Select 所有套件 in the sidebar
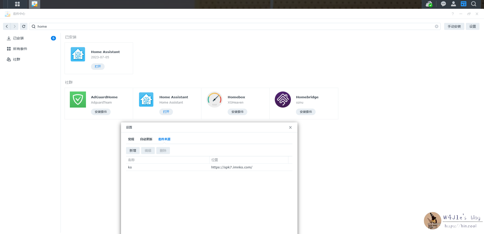The width and height of the screenshot is (484, 234). coord(20,49)
